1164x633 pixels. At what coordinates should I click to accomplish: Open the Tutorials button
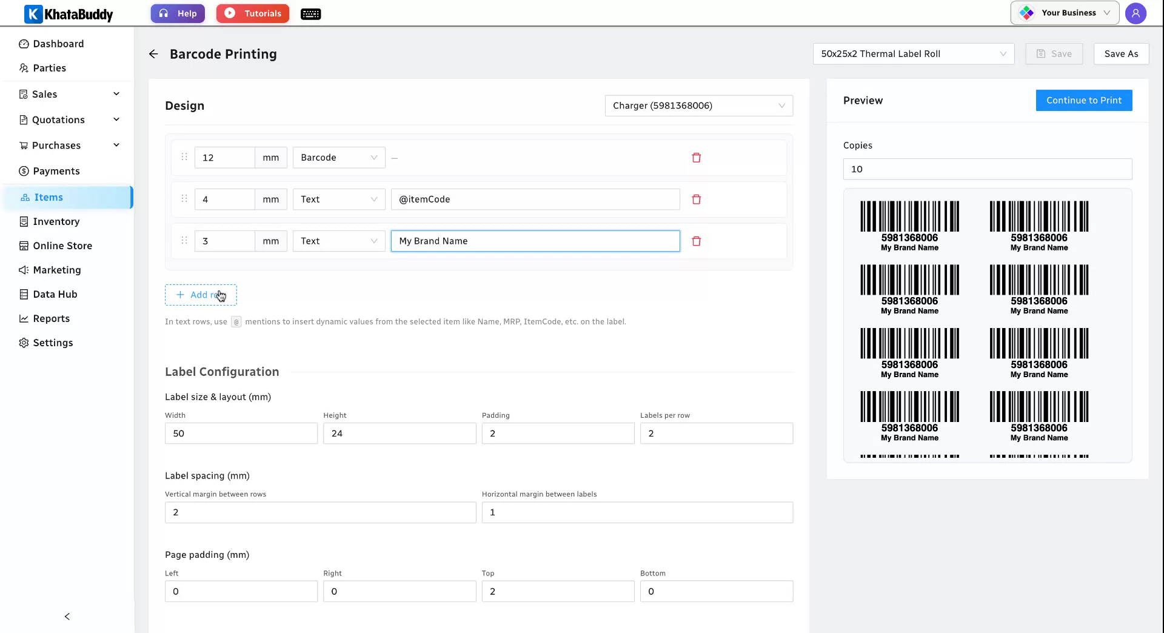click(x=253, y=13)
